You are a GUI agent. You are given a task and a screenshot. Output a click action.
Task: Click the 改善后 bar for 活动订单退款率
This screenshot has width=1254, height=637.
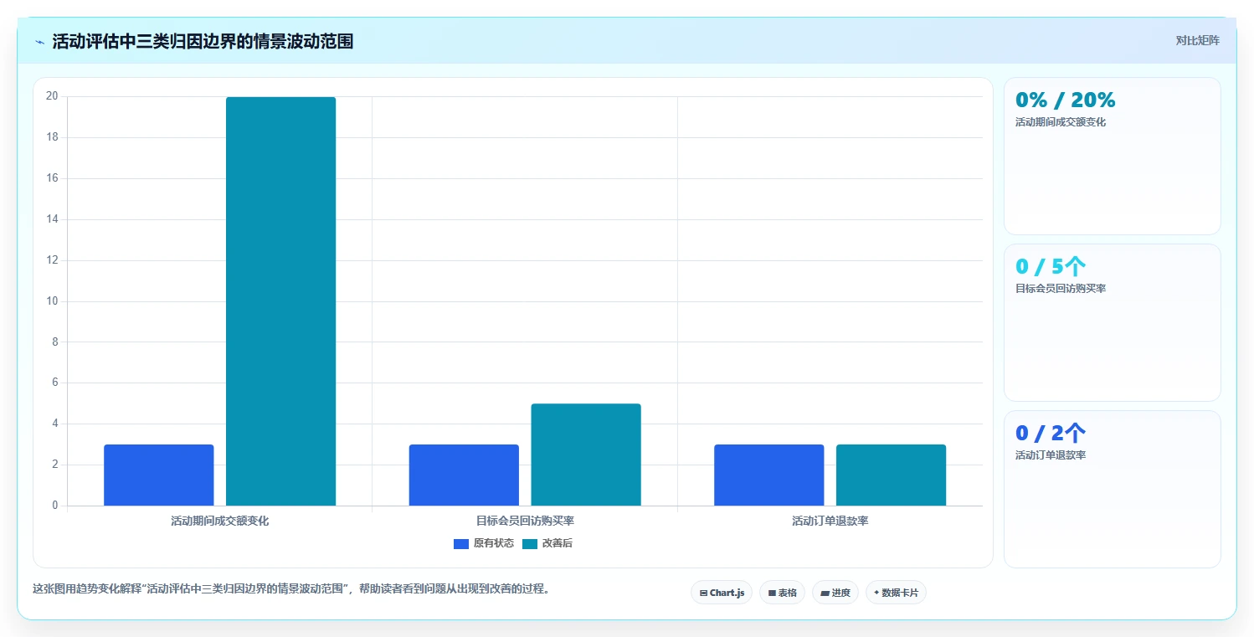coord(891,475)
